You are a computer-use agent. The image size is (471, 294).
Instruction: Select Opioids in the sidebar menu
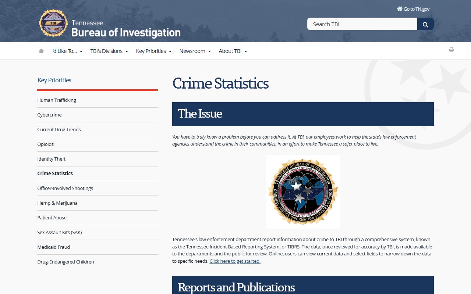click(46, 144)
